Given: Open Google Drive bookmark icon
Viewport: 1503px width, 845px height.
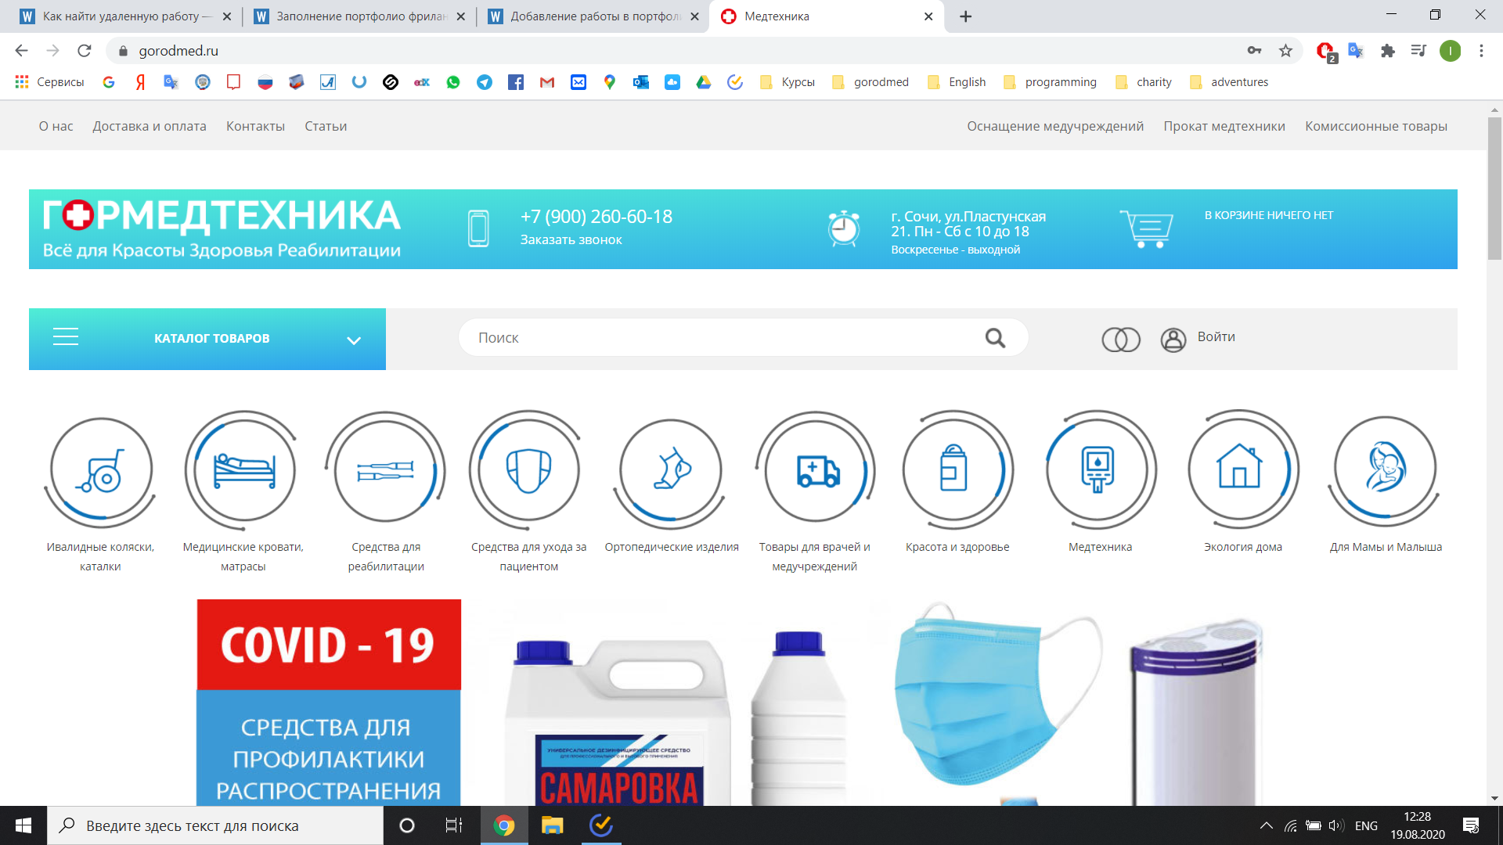Looking at the screenshot, I should pyautogui.click(x=704, y=82).
